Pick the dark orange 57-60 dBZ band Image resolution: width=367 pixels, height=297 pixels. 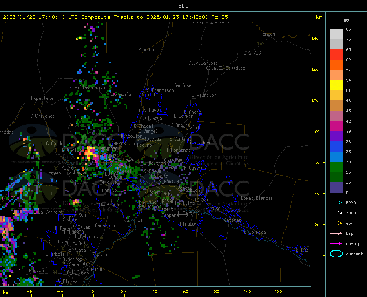point(336,65)
